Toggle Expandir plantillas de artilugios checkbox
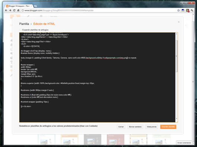Image resolution: width=197 pixels, height=147 pixels. click(x=20, y=30)
